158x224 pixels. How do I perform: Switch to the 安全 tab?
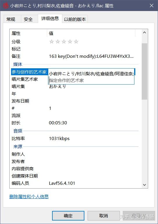28,19
